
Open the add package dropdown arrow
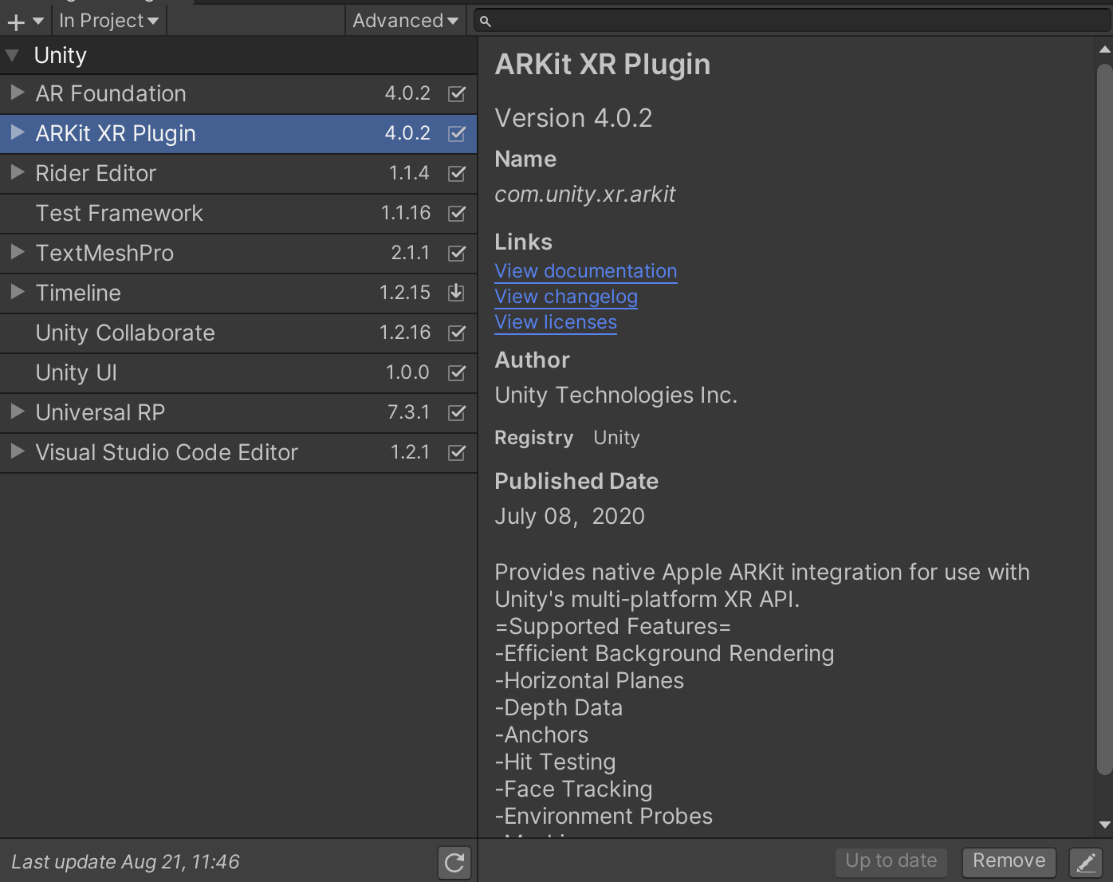pos(38,22)
